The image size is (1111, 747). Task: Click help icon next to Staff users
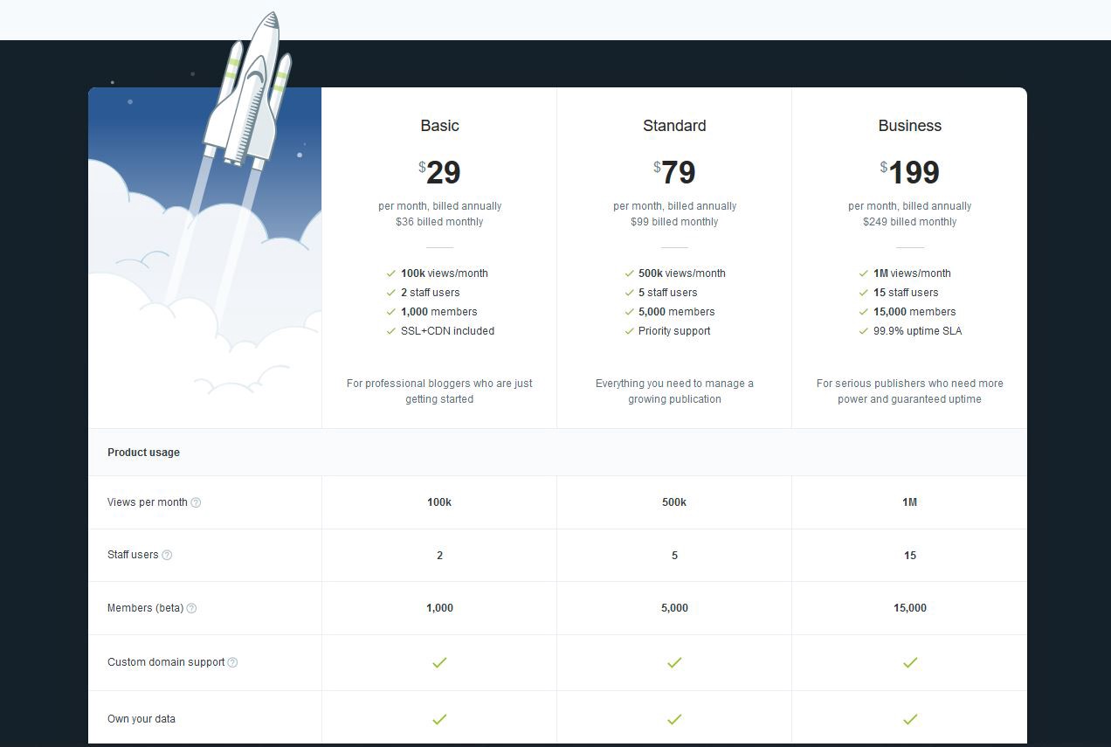[167, 555]
